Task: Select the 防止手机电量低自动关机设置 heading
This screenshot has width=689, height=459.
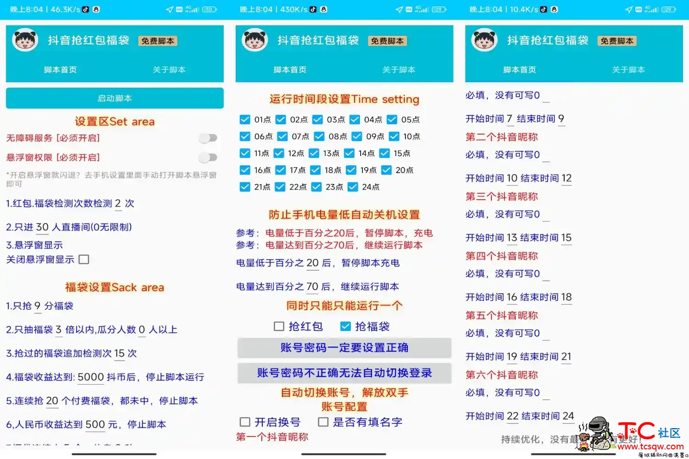Action: pos(344,215)
